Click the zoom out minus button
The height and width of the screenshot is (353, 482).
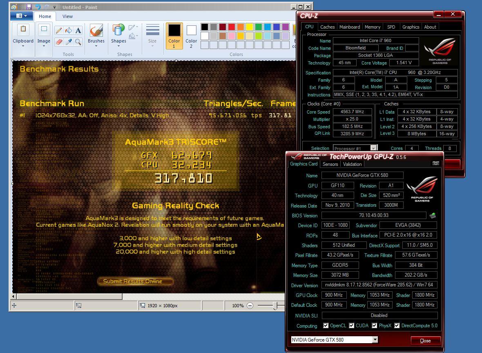click(250, 305)
